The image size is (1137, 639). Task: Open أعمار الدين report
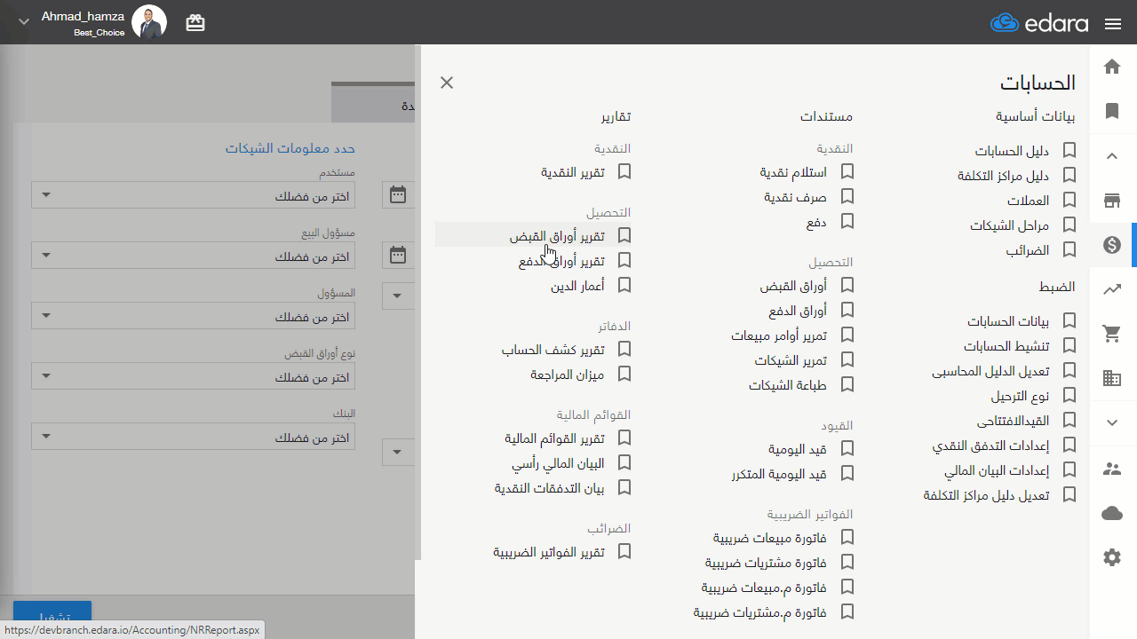coord(577,286)
